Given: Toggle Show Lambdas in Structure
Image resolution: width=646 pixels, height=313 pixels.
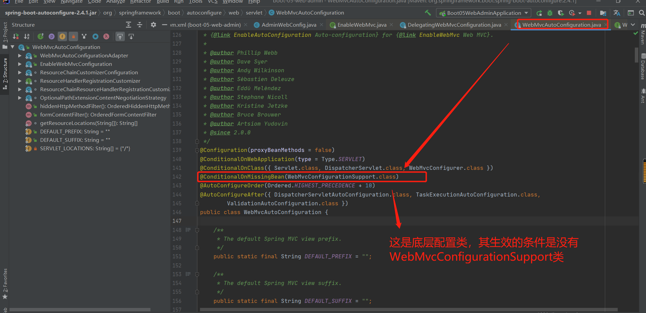Looking at the screenshot, I should coord(106,36).
